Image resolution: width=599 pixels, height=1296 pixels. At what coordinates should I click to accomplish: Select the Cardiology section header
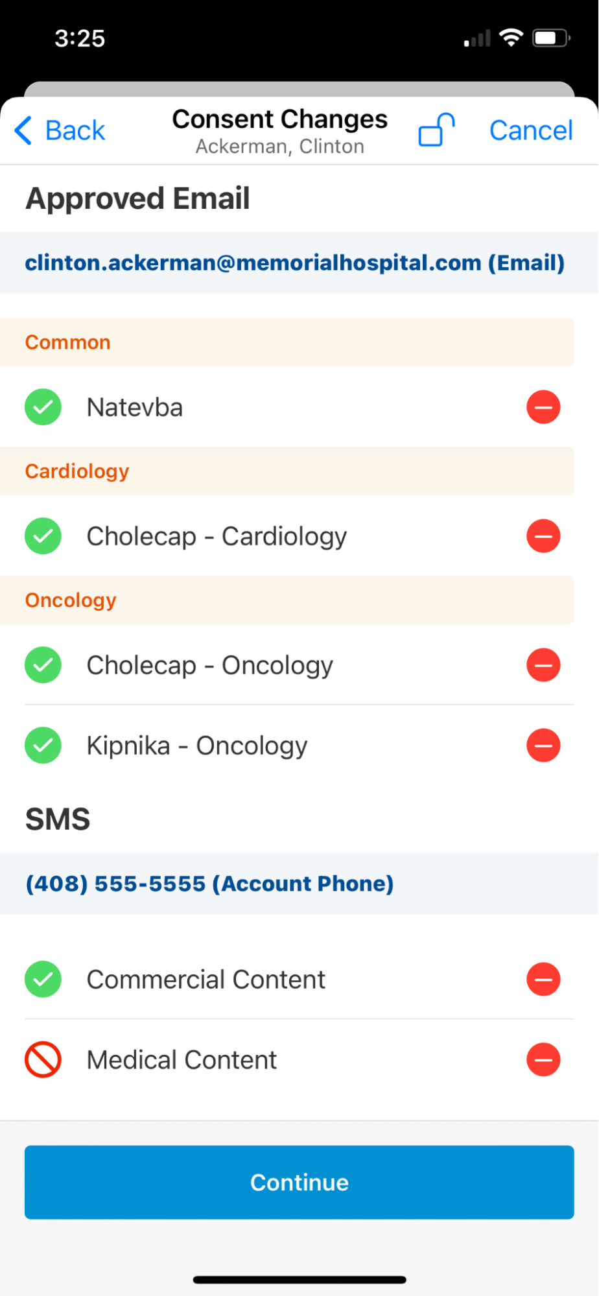[x=287, y=471]
